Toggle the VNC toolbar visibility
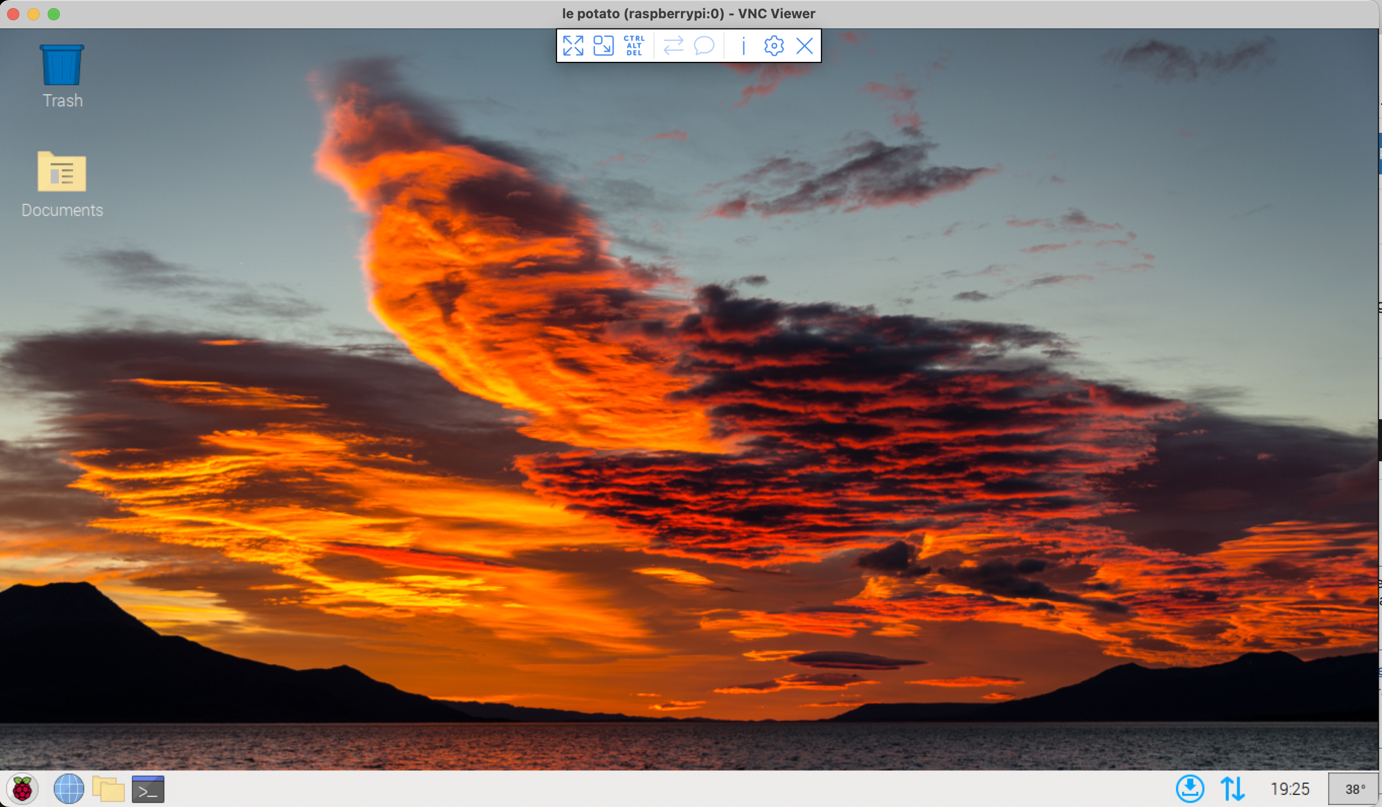 coord(805,45)
